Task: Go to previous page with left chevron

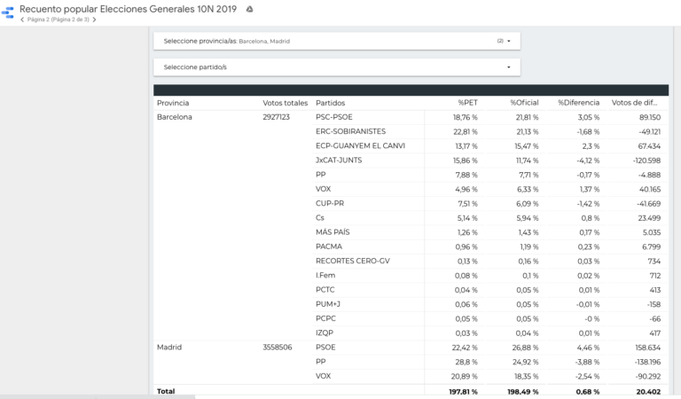Action: coord(23,20)
